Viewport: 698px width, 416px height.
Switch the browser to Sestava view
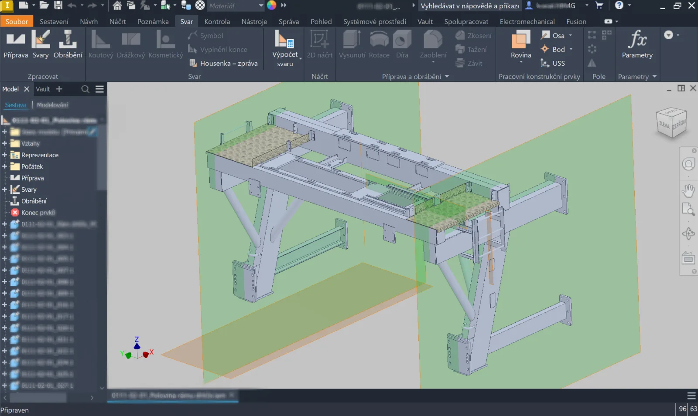coord(16,105)
